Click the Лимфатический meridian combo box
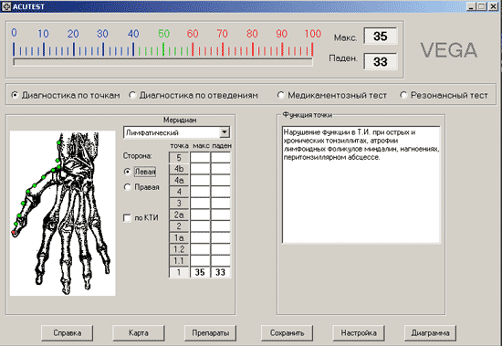502x346 pixels. click(x=176, y=132)
